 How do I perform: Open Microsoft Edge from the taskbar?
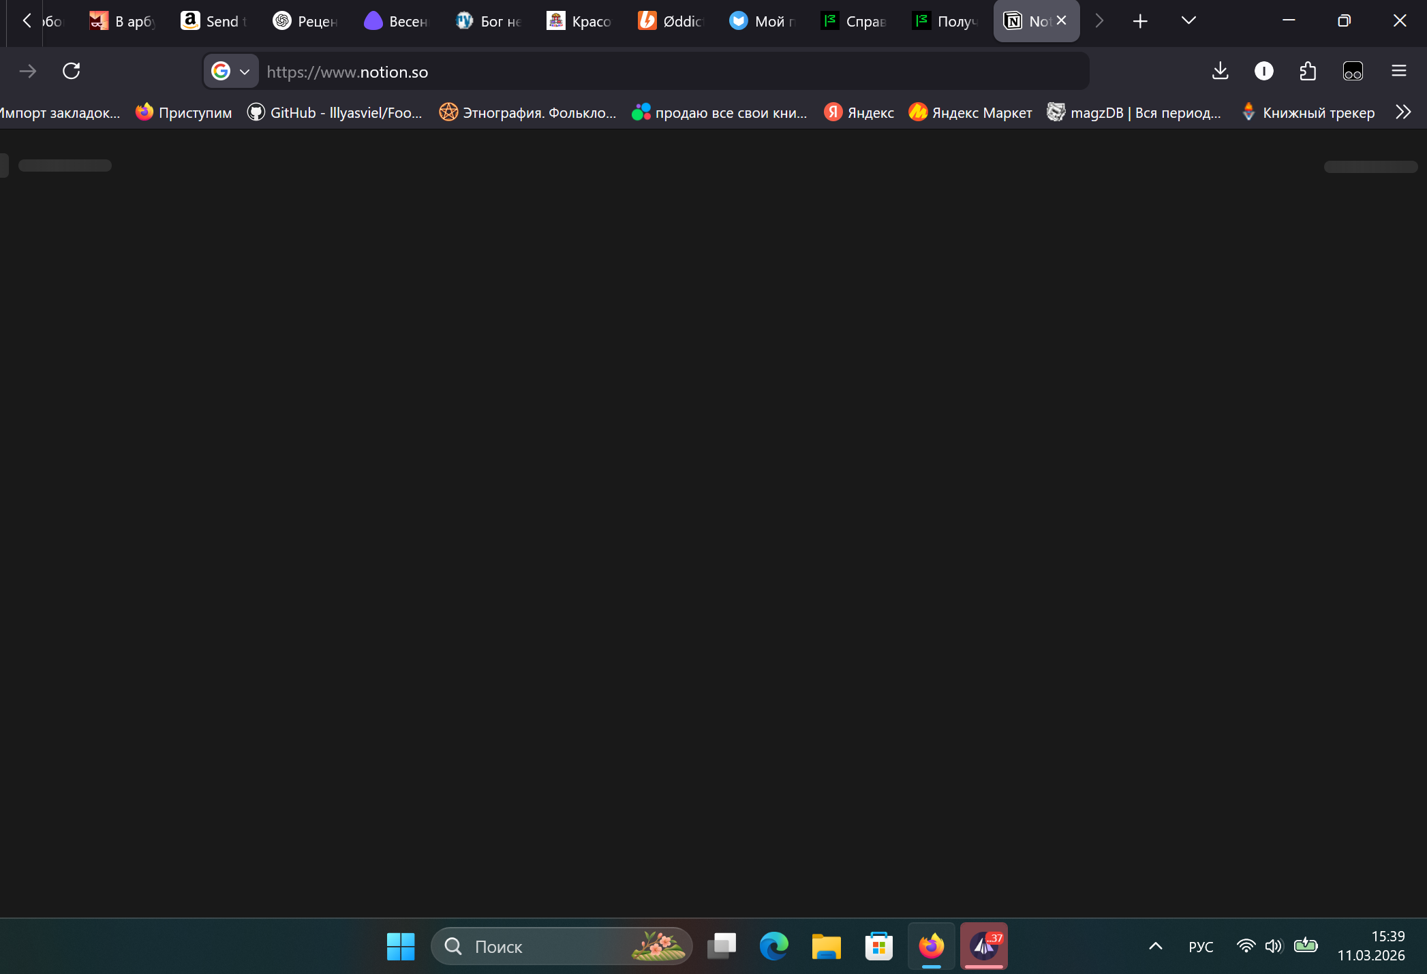click(773, 946)
